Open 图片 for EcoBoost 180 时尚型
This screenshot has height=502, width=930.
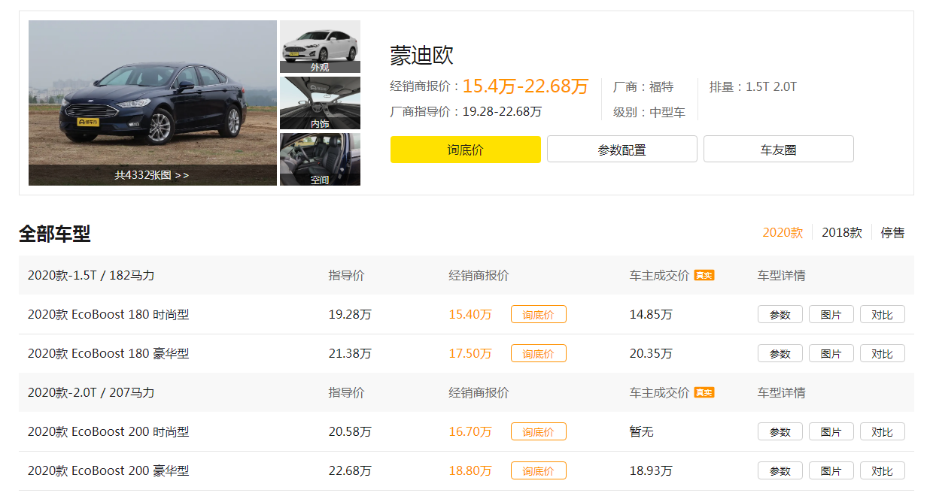pos(831,314)
